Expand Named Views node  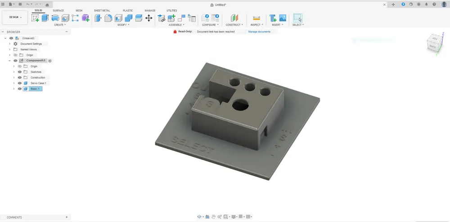(x=9, y=49)
